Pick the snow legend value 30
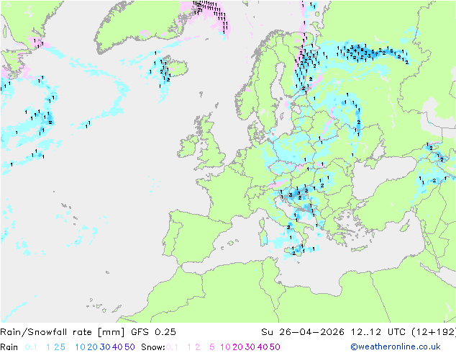Screen dimensions: 456x353 [x=250, y=347]
